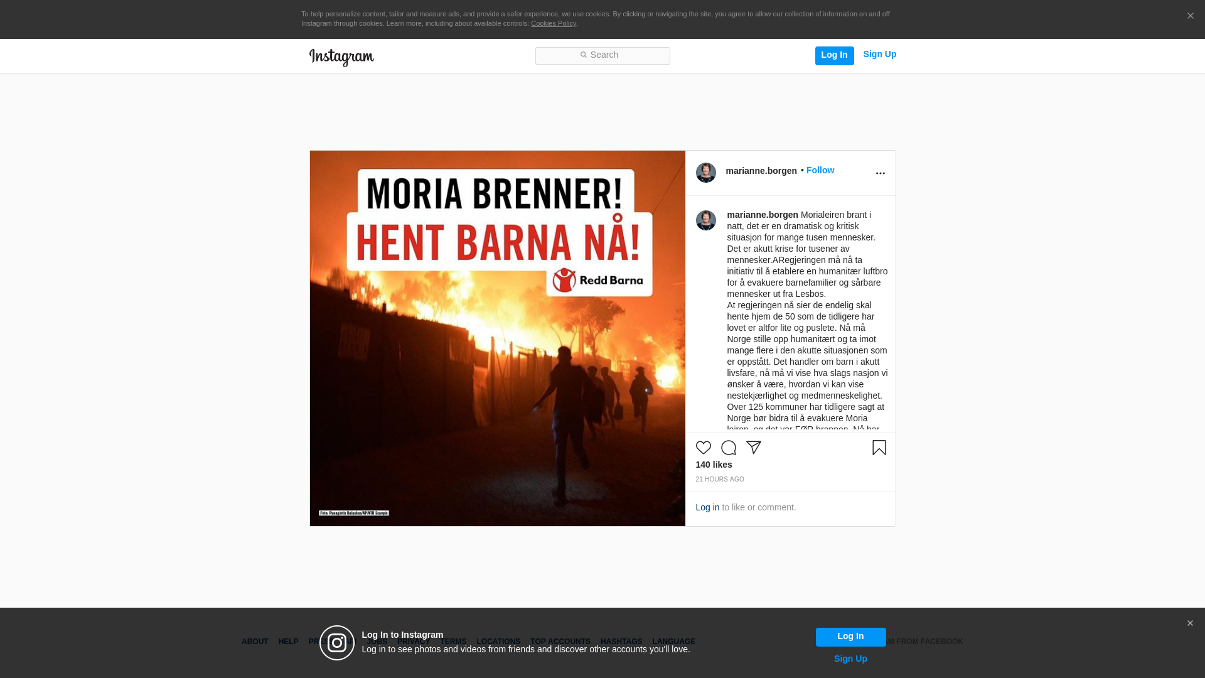
Task: Open the three-dot more options menu
Action: 880,173
